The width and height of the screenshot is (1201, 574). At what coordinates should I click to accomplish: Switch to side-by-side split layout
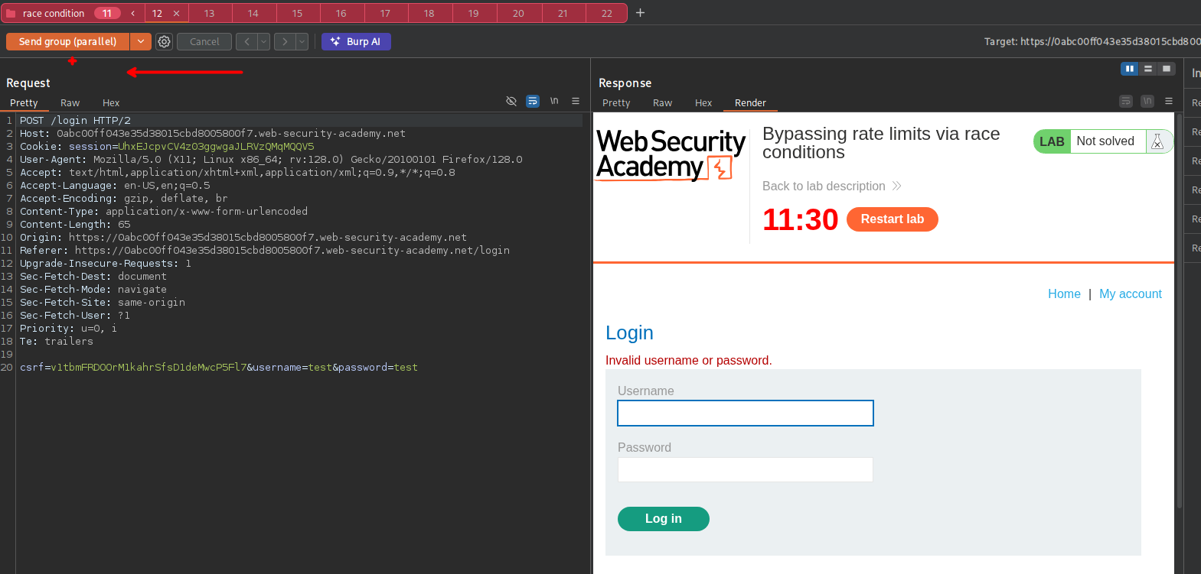[1129, 69]
